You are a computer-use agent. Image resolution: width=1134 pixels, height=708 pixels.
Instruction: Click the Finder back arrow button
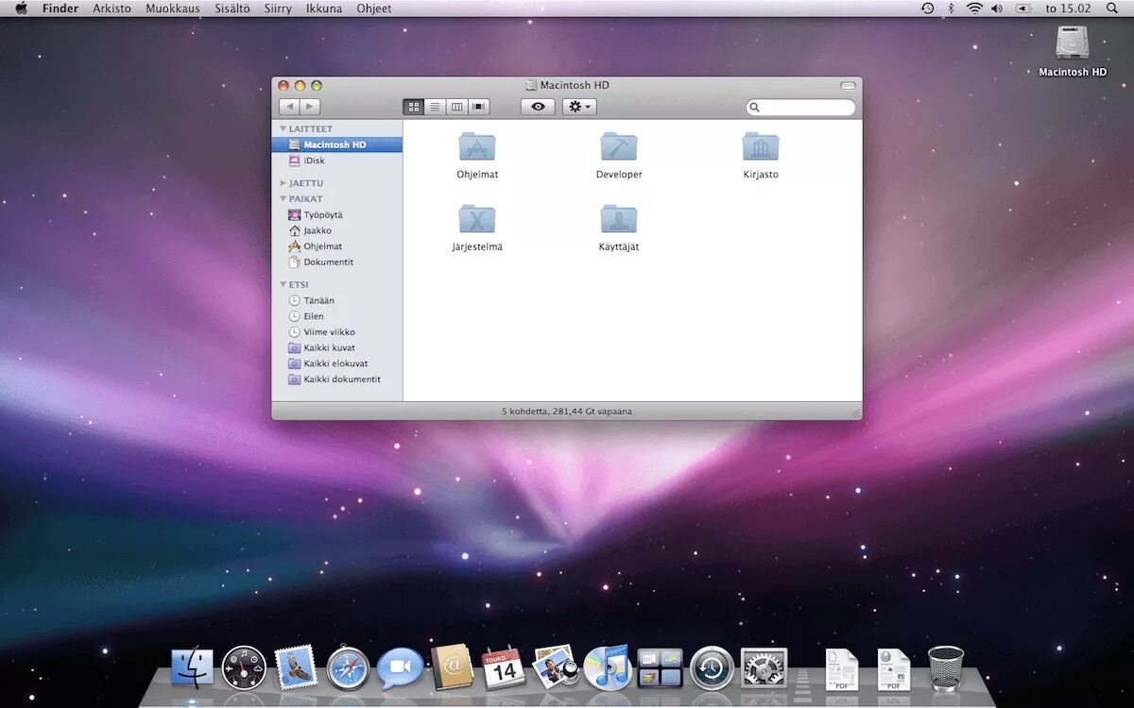pyautogui.click(x=289, y=107)
